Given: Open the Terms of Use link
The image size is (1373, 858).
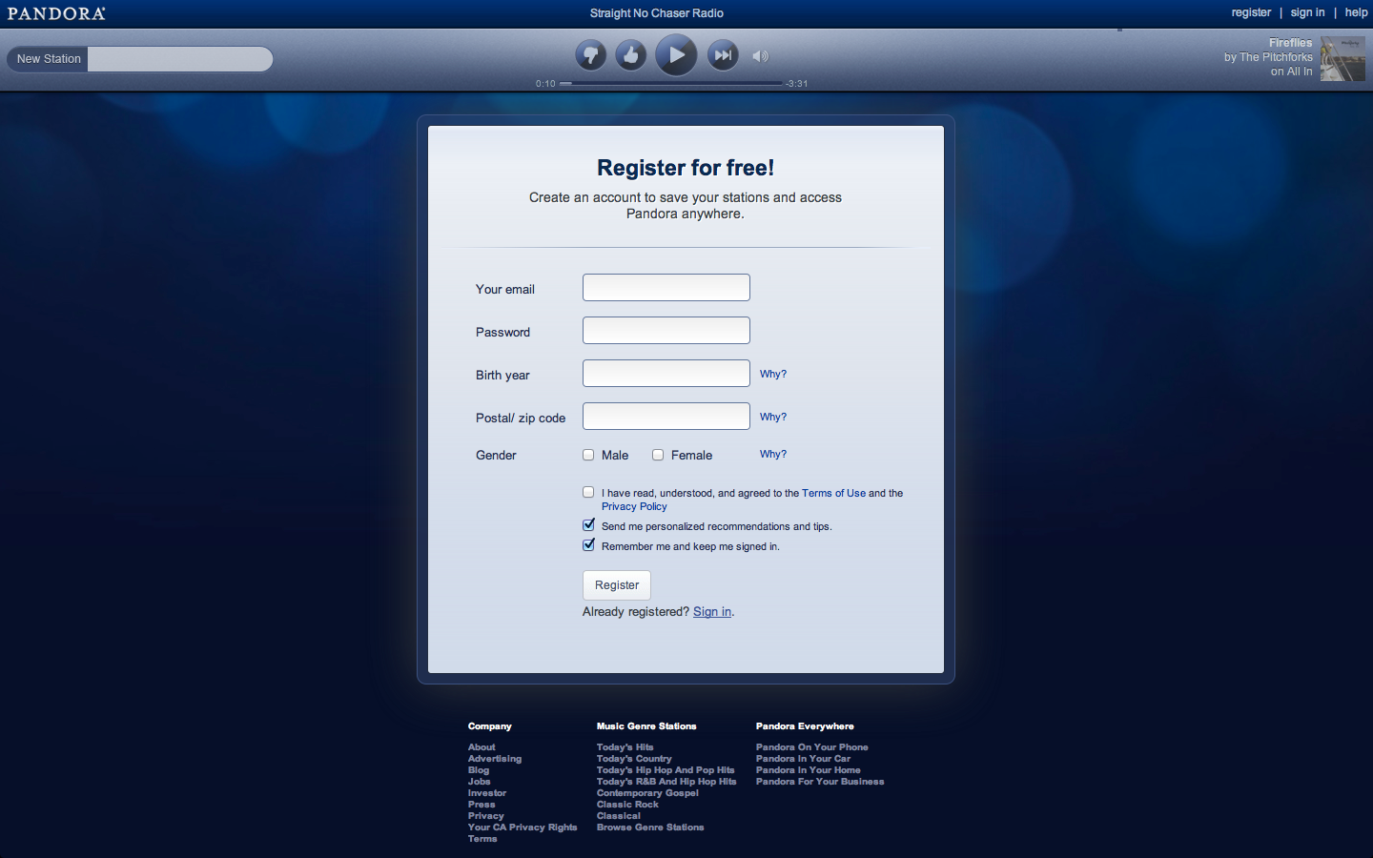Looking at the screenshot, I should pos(833,493).
